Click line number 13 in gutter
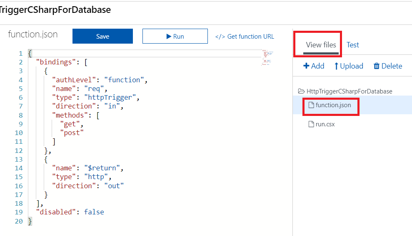 [x=19, y=159]
